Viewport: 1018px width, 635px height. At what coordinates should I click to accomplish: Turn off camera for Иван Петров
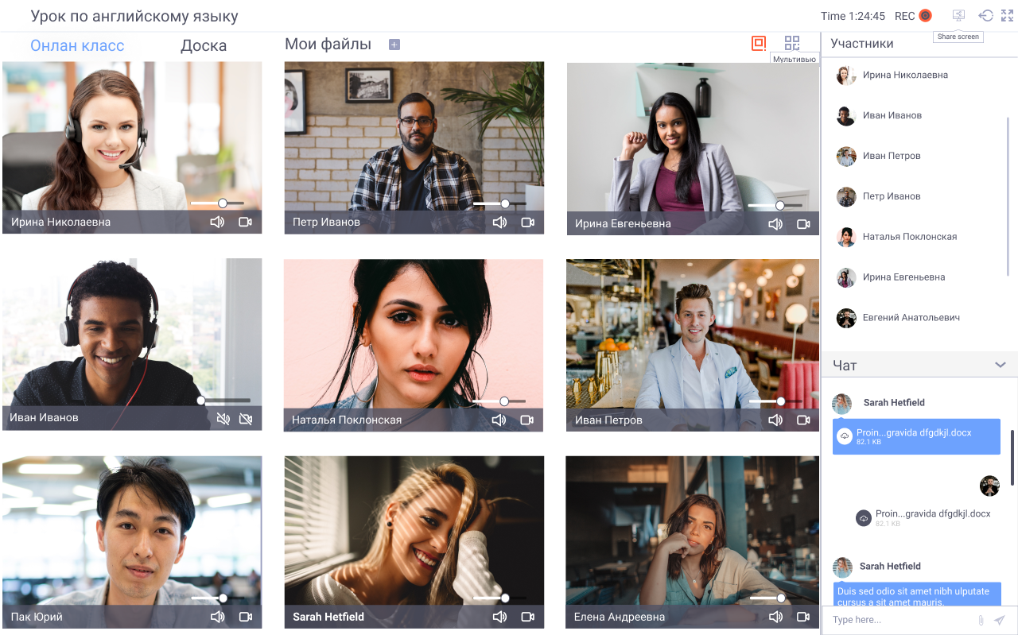[803, 420]
